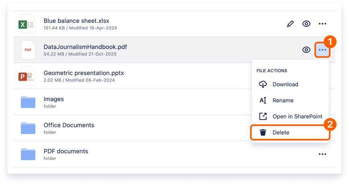Click the Office Documents folder icon

point(28,128)
